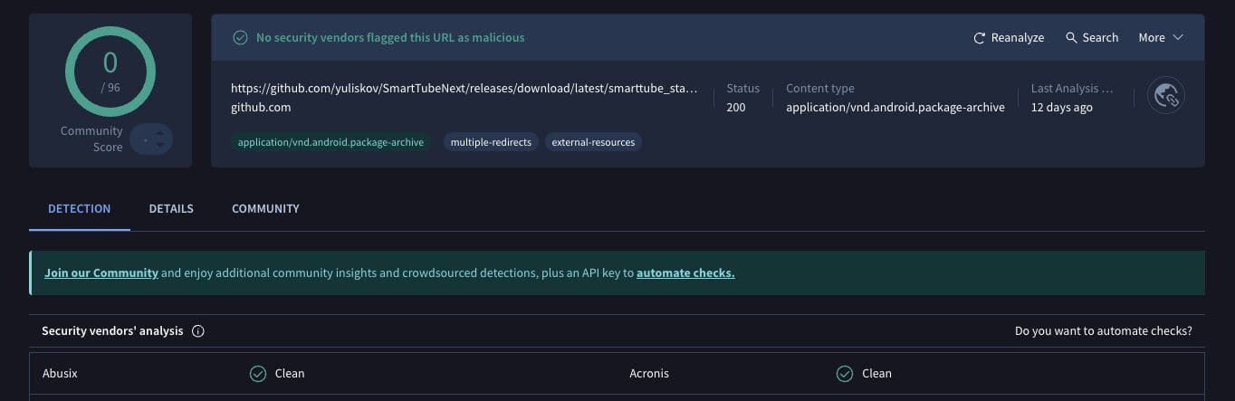Open the COMMUNITY tab
The width and height of the screenshot is (1235, 401).
click(265, 208)
